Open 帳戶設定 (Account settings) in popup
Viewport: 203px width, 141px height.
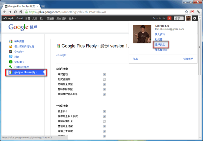(160, 45)
